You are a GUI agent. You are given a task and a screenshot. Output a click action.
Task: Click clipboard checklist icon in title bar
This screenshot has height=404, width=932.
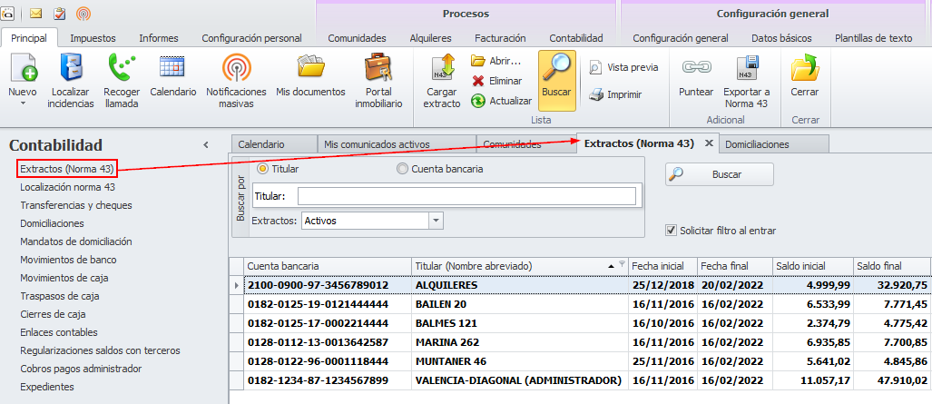[59, 13]
